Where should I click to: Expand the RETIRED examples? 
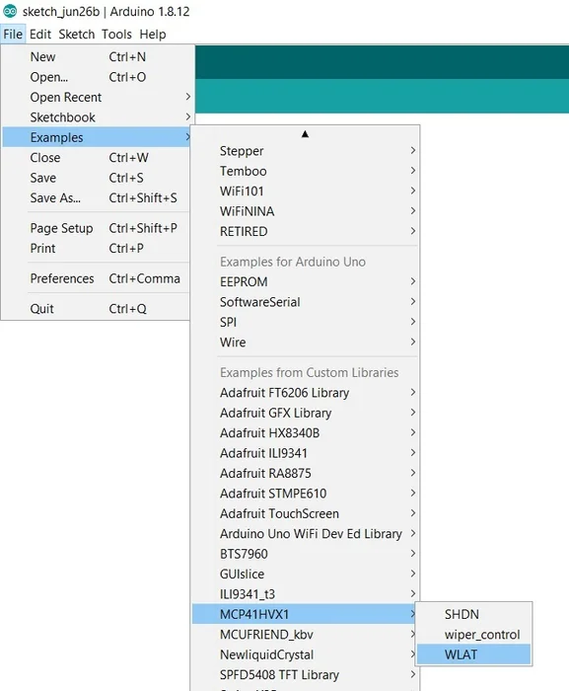point(306,231)
